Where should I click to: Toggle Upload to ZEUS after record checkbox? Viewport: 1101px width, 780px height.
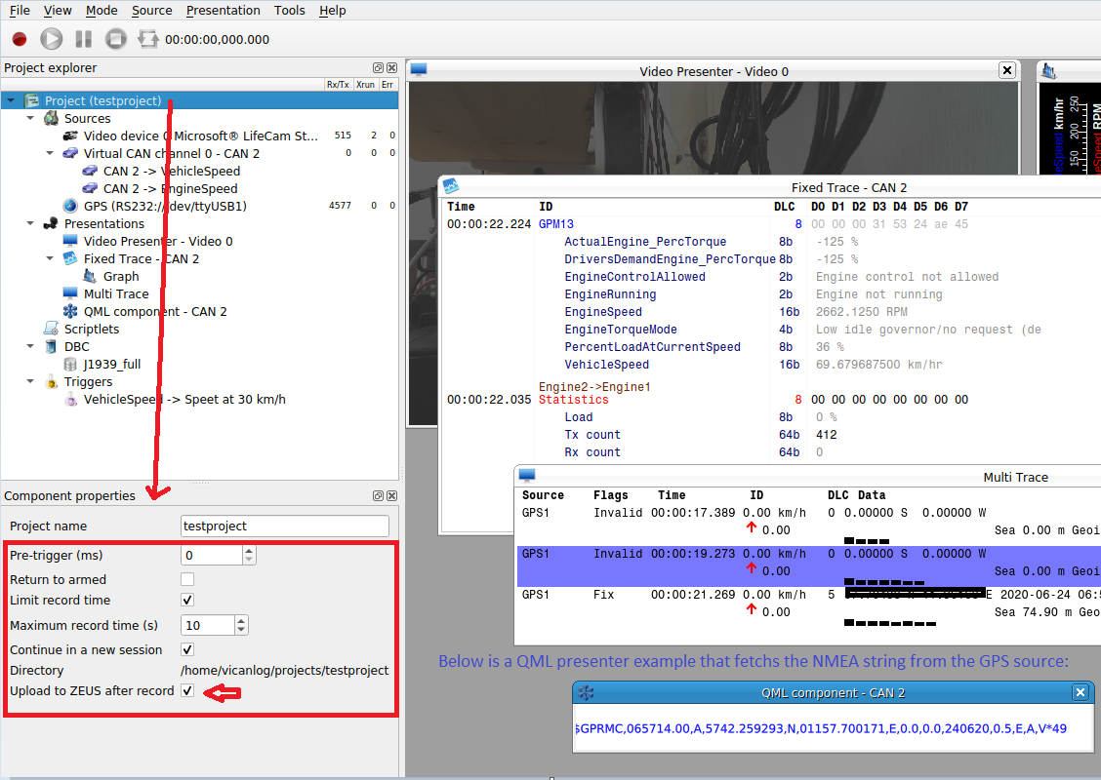coord(187,690)
